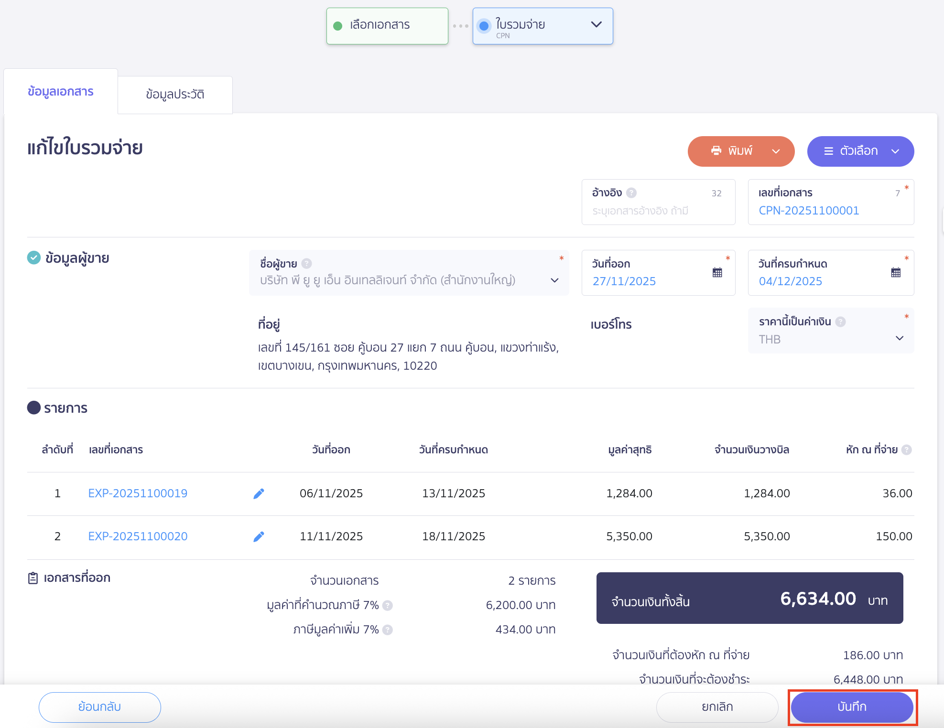This screenshot has height=728, width=944.
Task: Switch to the ข้อมูลประวัติ tab
Action: tap(175, 94)
